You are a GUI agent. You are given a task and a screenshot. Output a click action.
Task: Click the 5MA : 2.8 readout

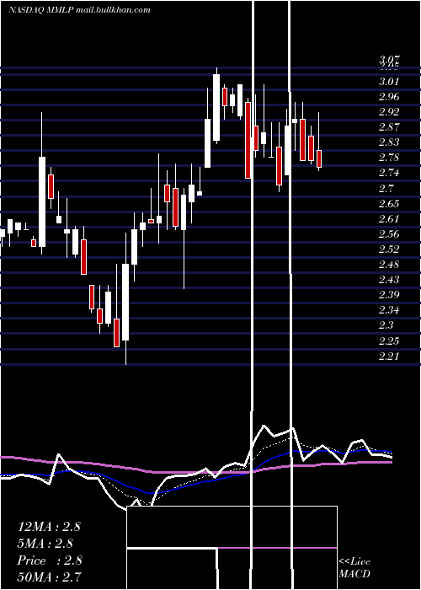coord(45,544)
